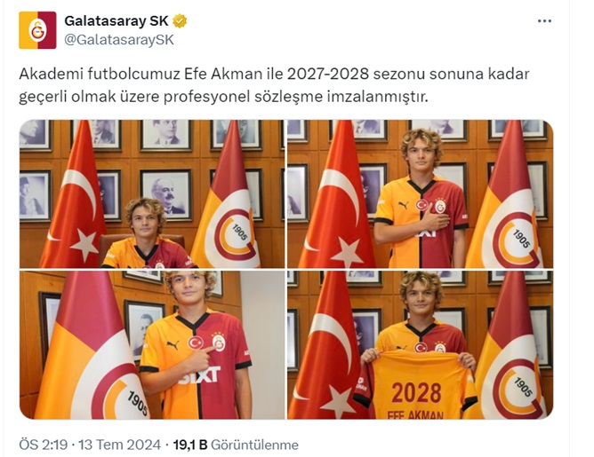Click the Galatasaray SK profile avatar
The height and width of the screenshot is (457, 594).
pos(37,30)
